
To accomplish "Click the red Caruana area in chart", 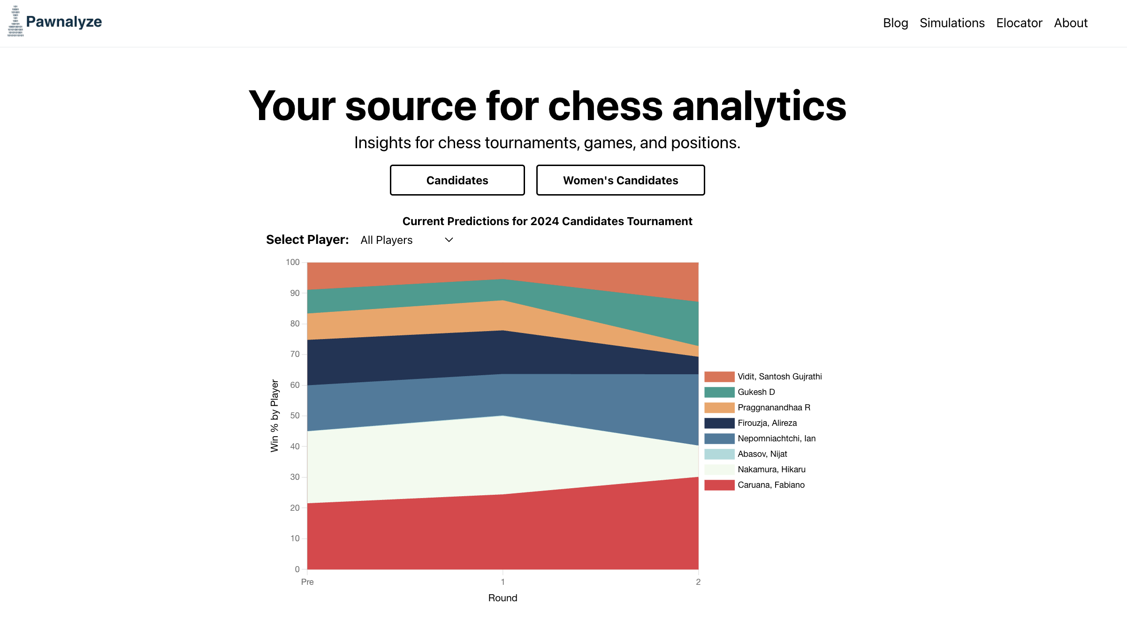I will (503, 535).
